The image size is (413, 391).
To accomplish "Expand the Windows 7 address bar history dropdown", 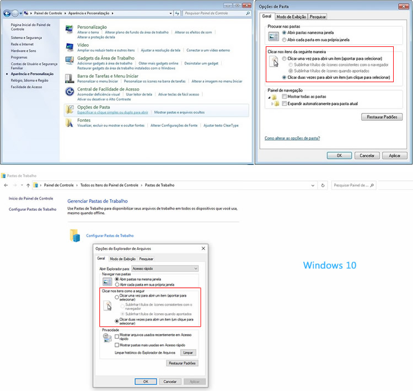I will click(171, 13).
